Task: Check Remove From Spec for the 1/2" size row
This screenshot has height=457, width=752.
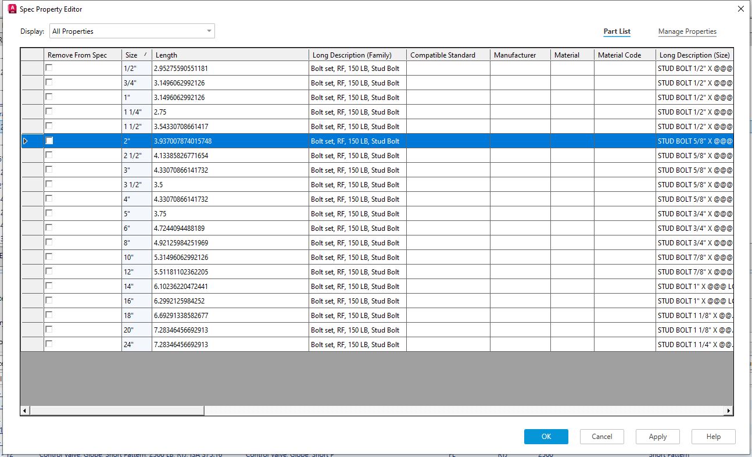Action: click(x=49, y=68)
